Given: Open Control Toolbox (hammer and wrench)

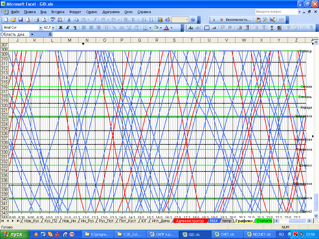Looking at the screenshot, I should 265,20.
